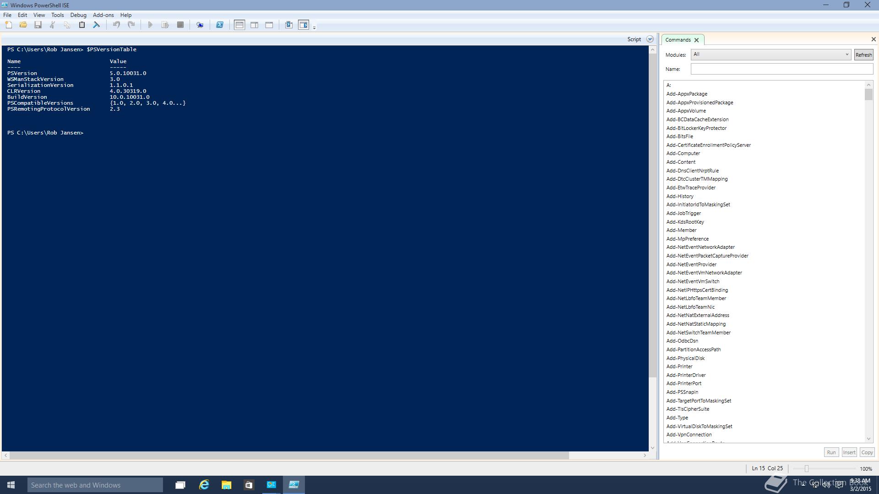
Task: Open File Explorer from the taskbar
Action: 226,485
